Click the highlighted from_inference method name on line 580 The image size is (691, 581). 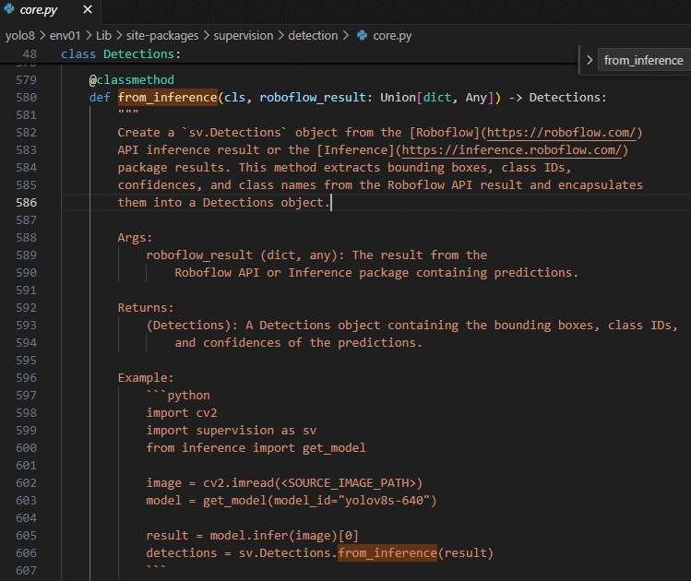168,98
